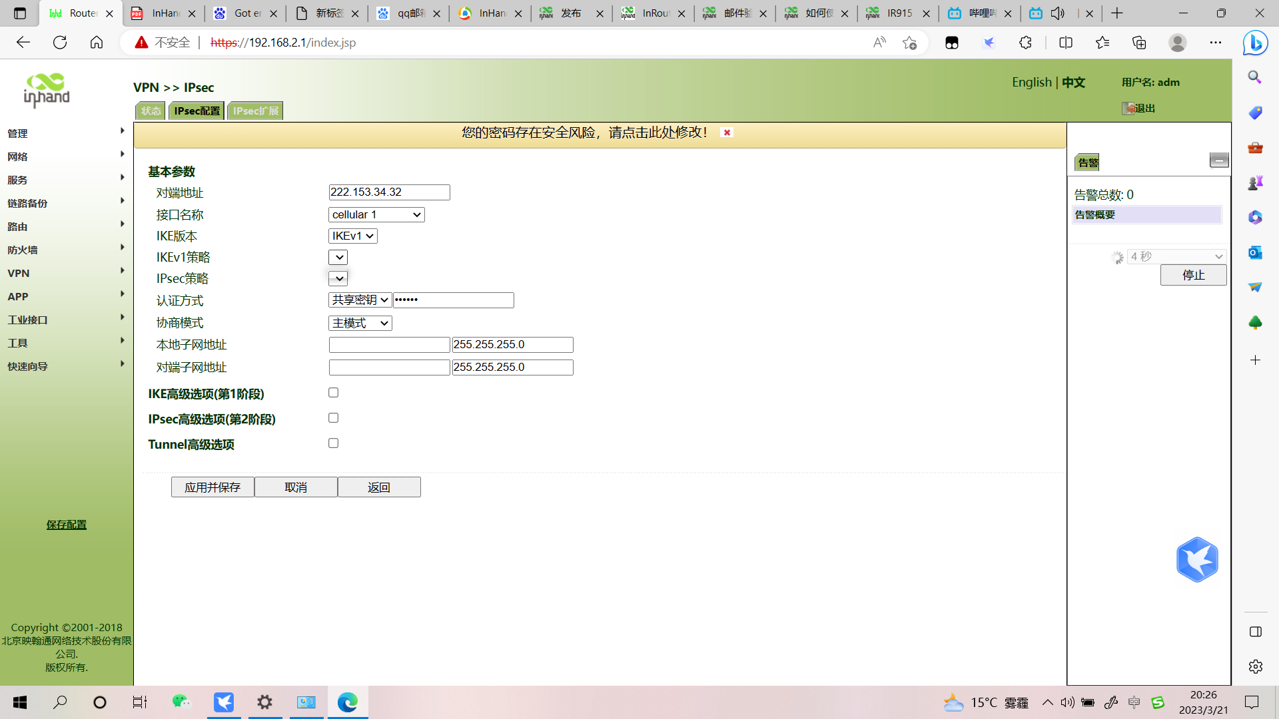Open Outlook icon in Edge sidebar
The image size is (1279, 719).
[x=1255, y=252]
